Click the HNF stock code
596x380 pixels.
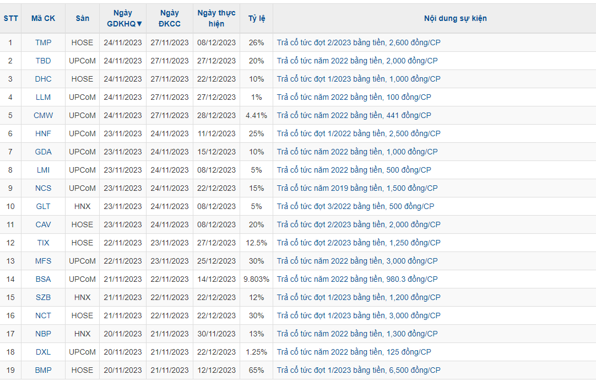(43, 133)
